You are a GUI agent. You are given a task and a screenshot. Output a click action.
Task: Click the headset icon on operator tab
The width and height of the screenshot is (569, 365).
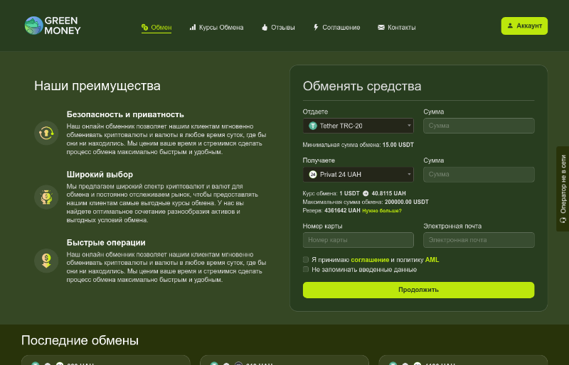tap(563, 221)
